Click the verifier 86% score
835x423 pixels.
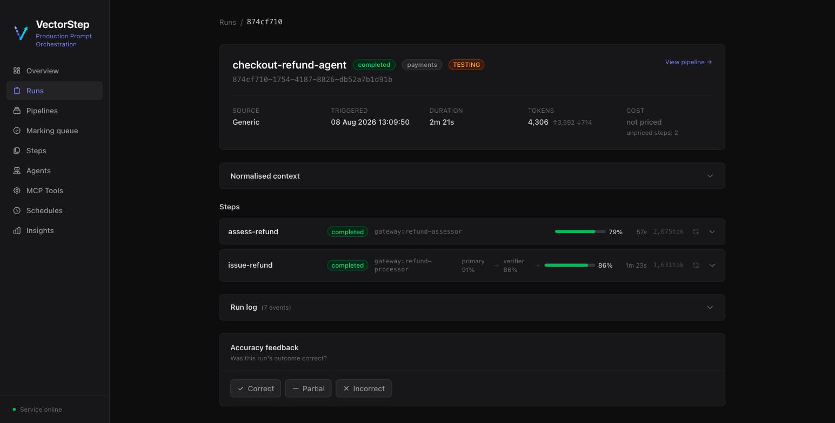click(513, 265)
